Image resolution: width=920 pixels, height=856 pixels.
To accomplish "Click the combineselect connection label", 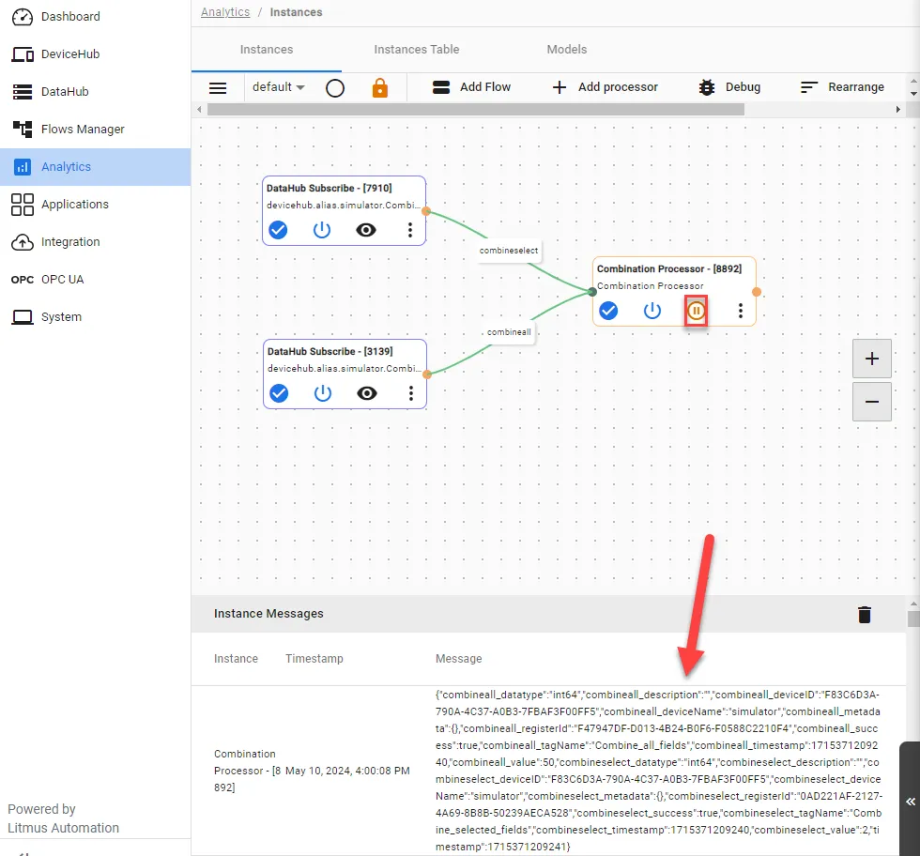I will coord(509,251).
